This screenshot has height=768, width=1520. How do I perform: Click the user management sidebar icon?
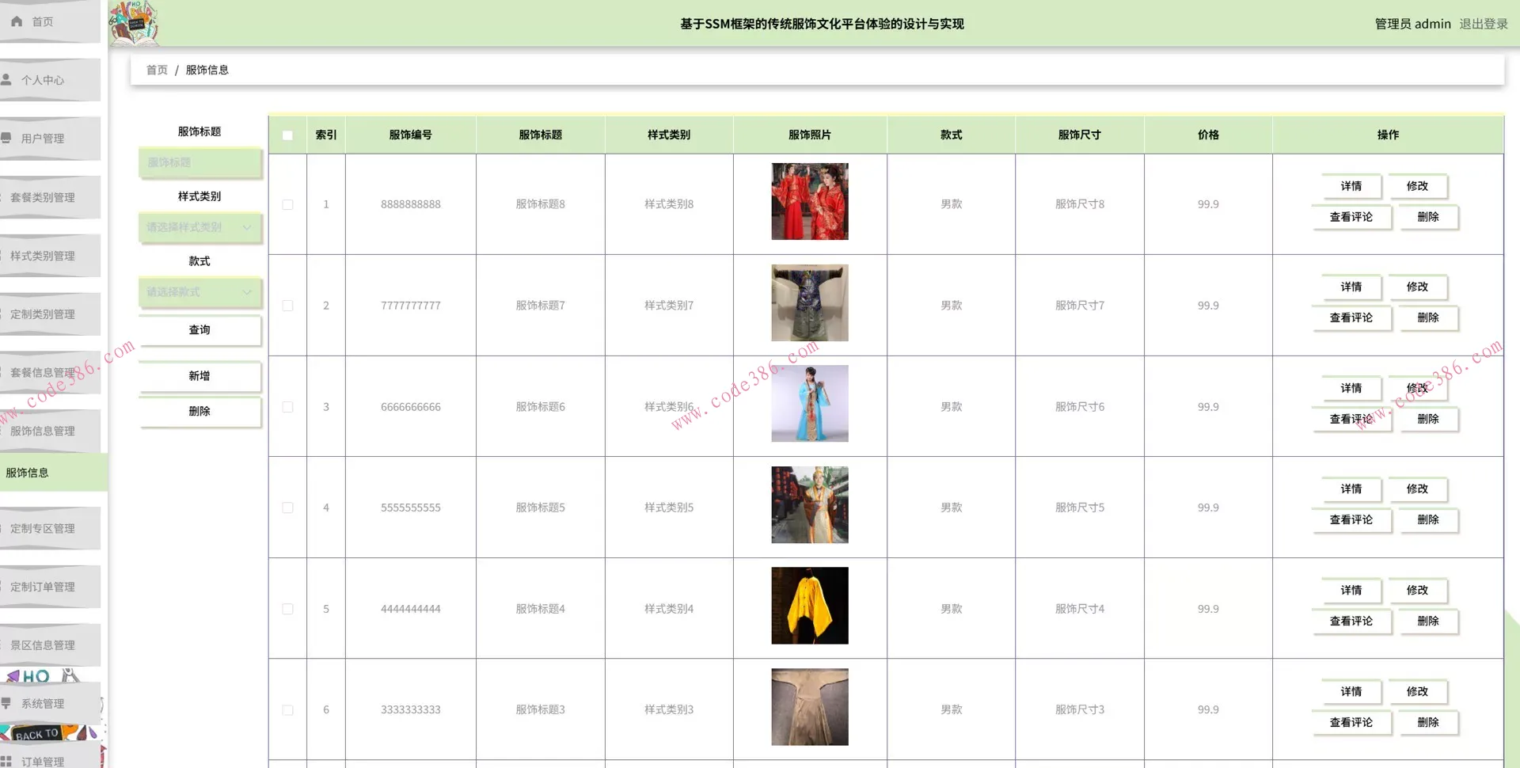pyautogui.click(x=6, y=138)
